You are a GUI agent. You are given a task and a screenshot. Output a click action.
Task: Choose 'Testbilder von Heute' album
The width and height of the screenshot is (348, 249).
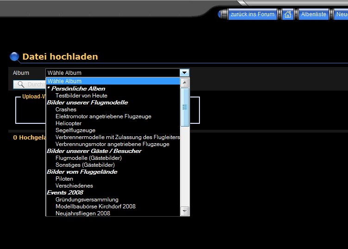tap(81, 96)
